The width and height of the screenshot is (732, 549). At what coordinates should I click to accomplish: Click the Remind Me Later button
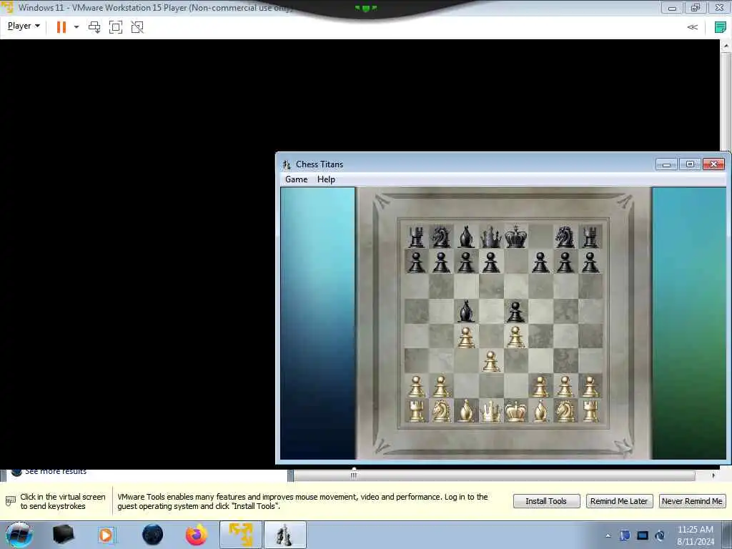[619, 501]
